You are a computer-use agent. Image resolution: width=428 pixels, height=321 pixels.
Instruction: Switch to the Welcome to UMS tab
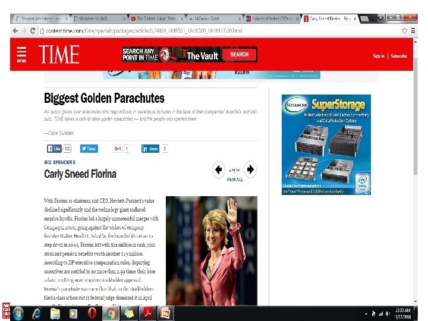point(99,18)
